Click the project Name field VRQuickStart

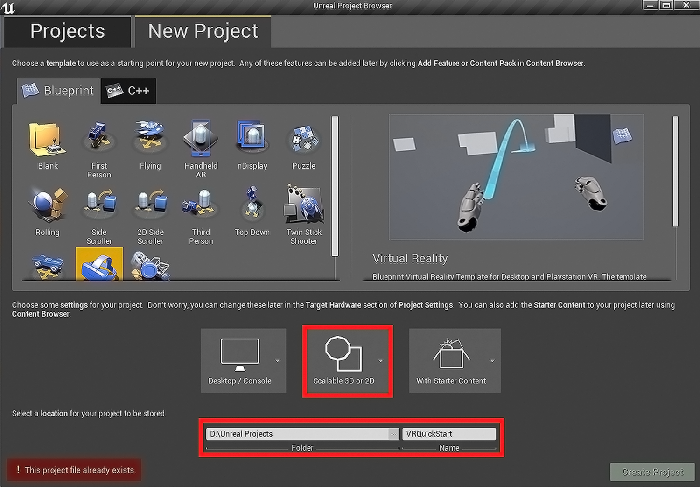[449, 434]
